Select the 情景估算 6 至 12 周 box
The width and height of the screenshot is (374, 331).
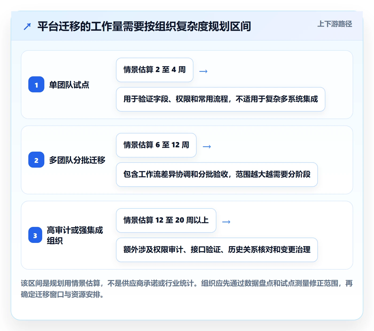click(x=156, y=145)
